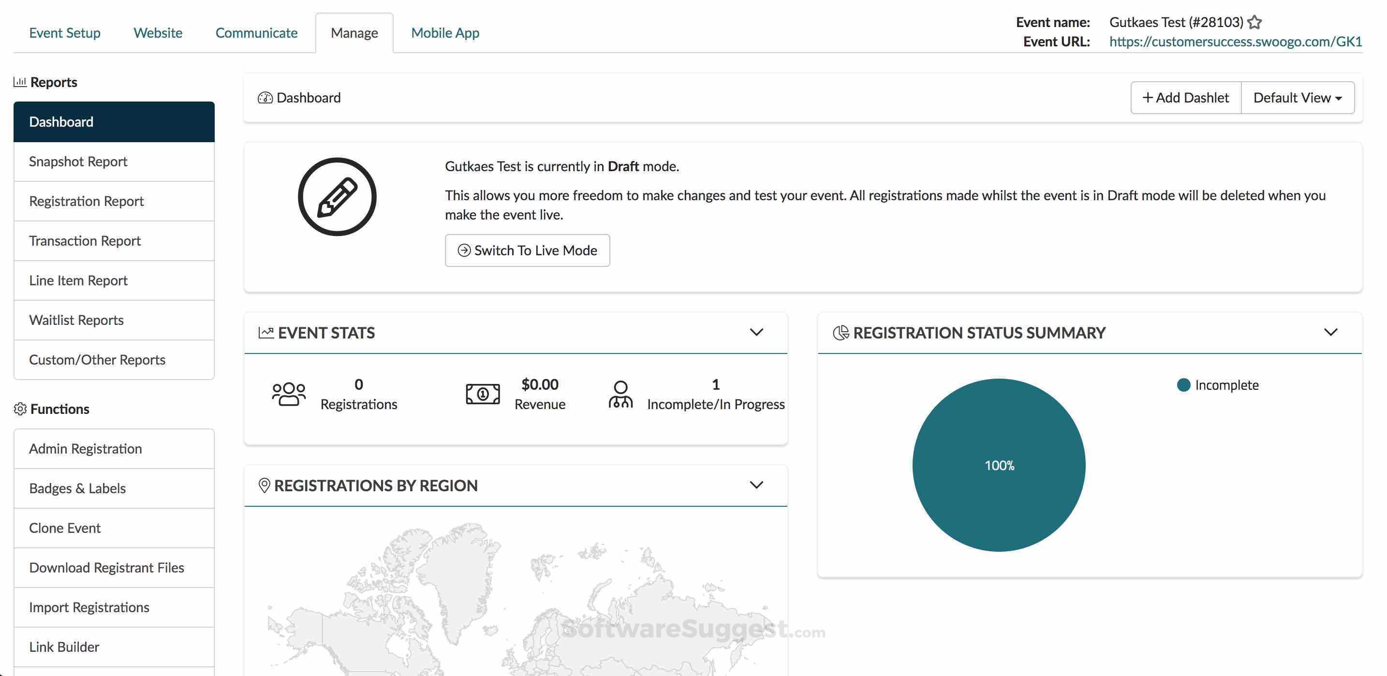Collapse the Registration Status Summary chevron
Screen dimensions: 1387x676
1330,332
